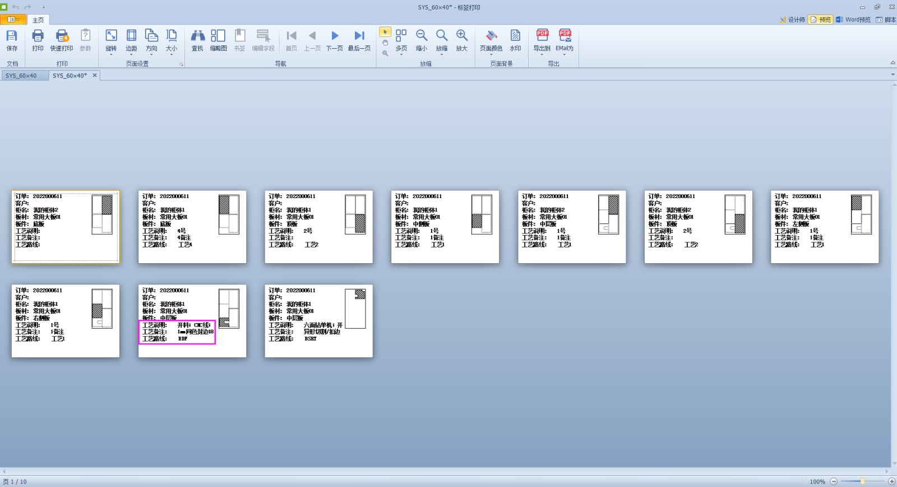Expand the 多页 dropdown arrow
Screen dimensions: 897x487
[x=401, y=54]
